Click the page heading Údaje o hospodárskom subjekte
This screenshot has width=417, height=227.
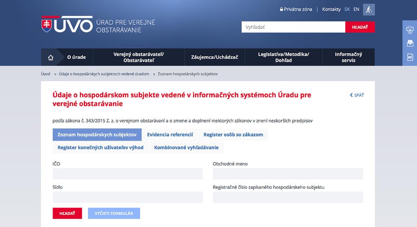[182, 99]
